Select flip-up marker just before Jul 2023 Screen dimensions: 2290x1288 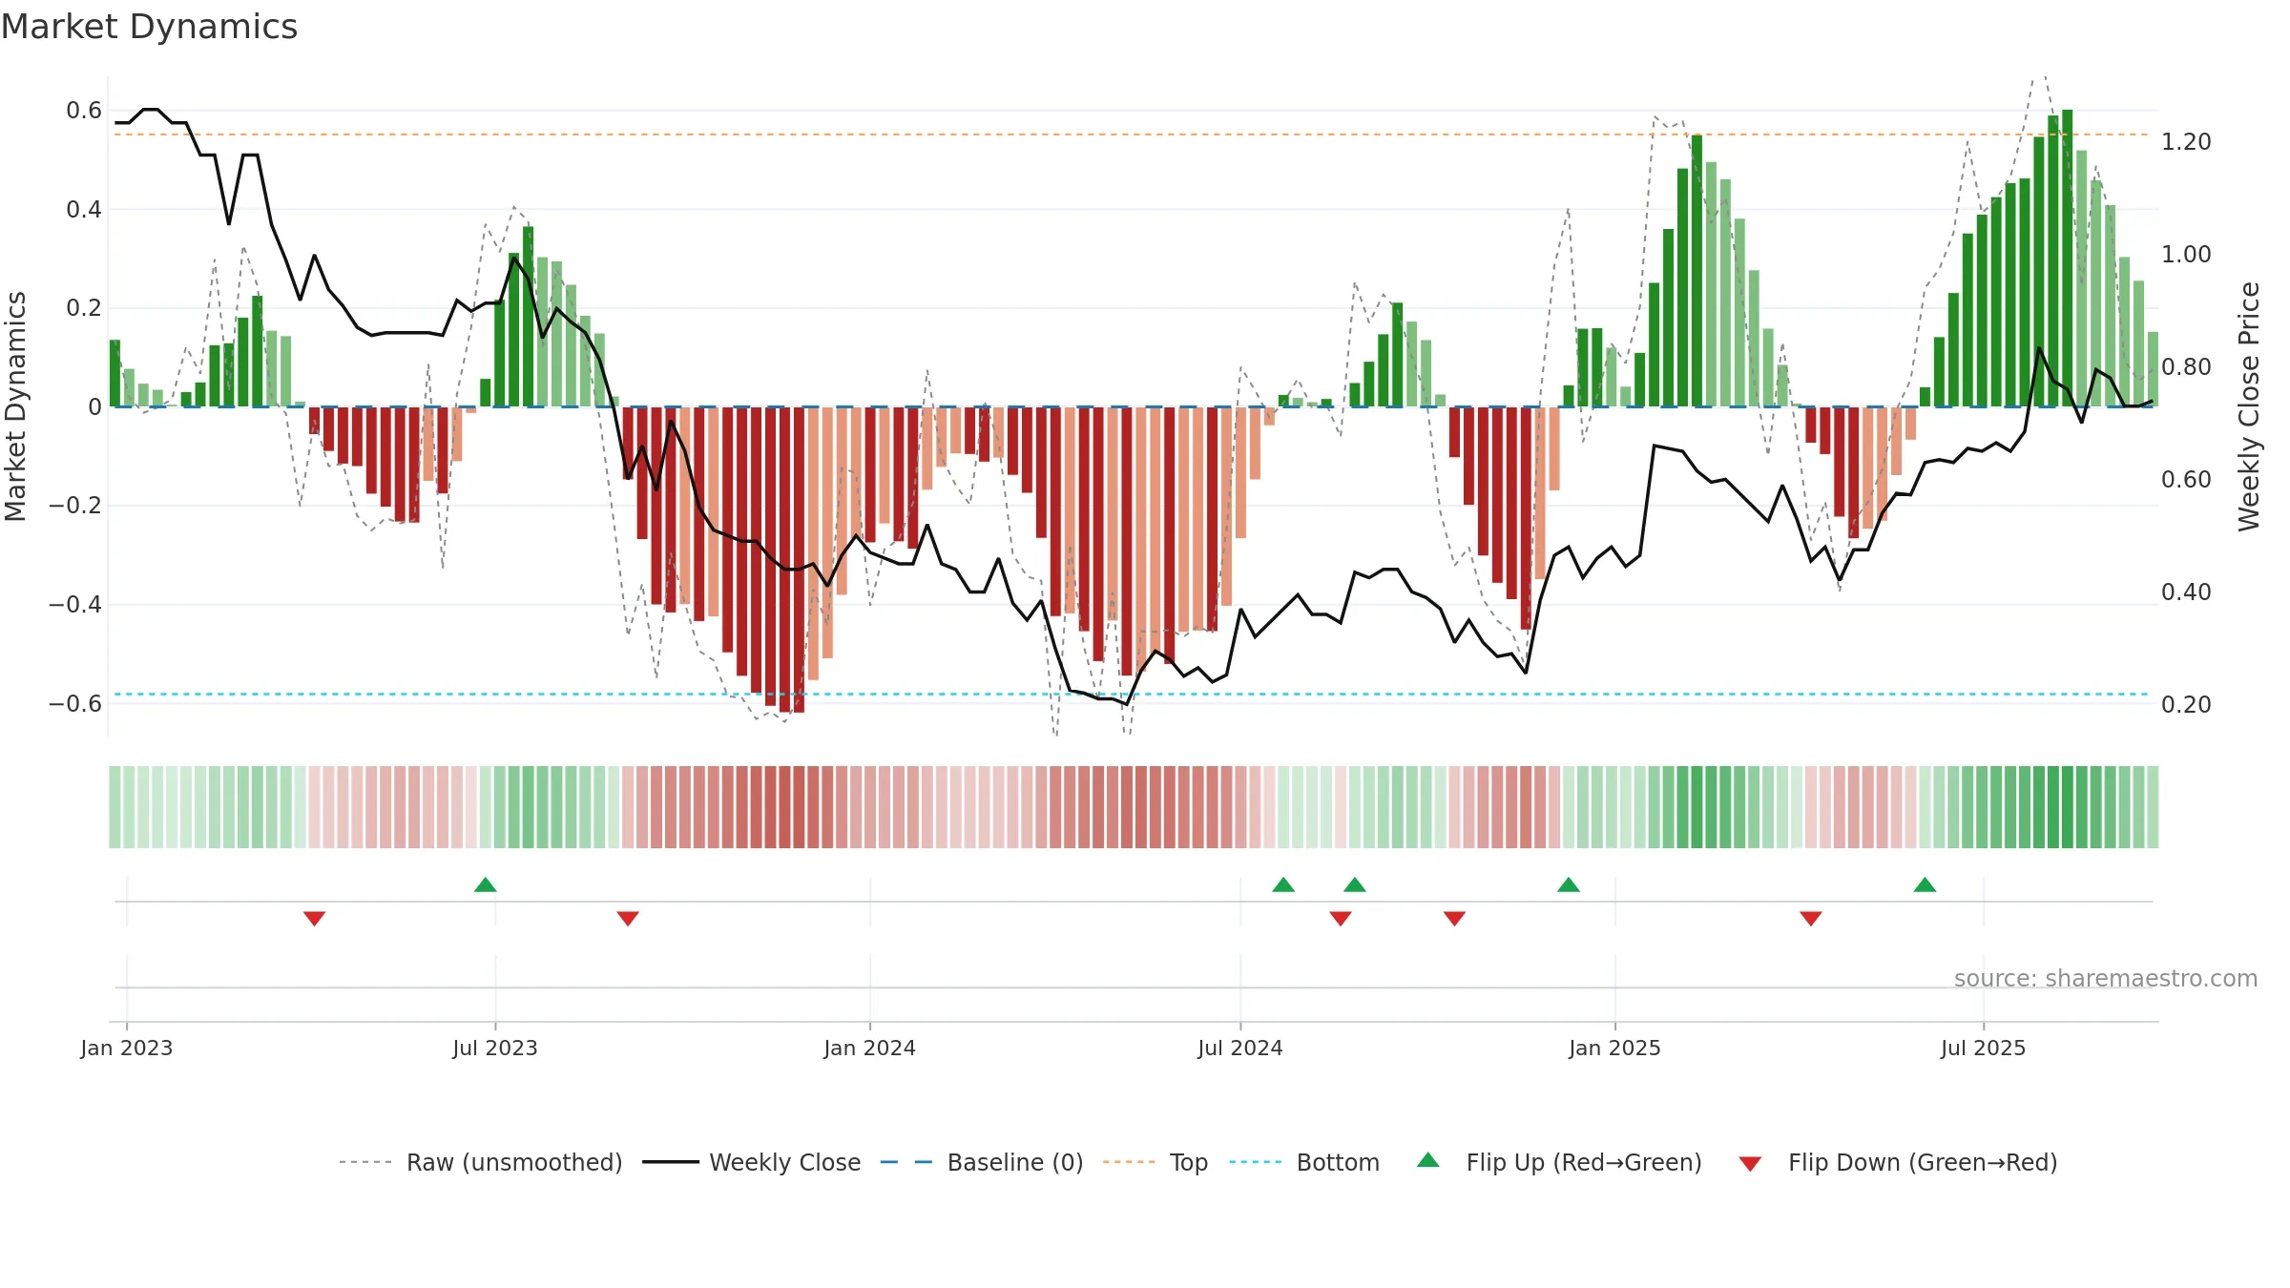(486, 884)
